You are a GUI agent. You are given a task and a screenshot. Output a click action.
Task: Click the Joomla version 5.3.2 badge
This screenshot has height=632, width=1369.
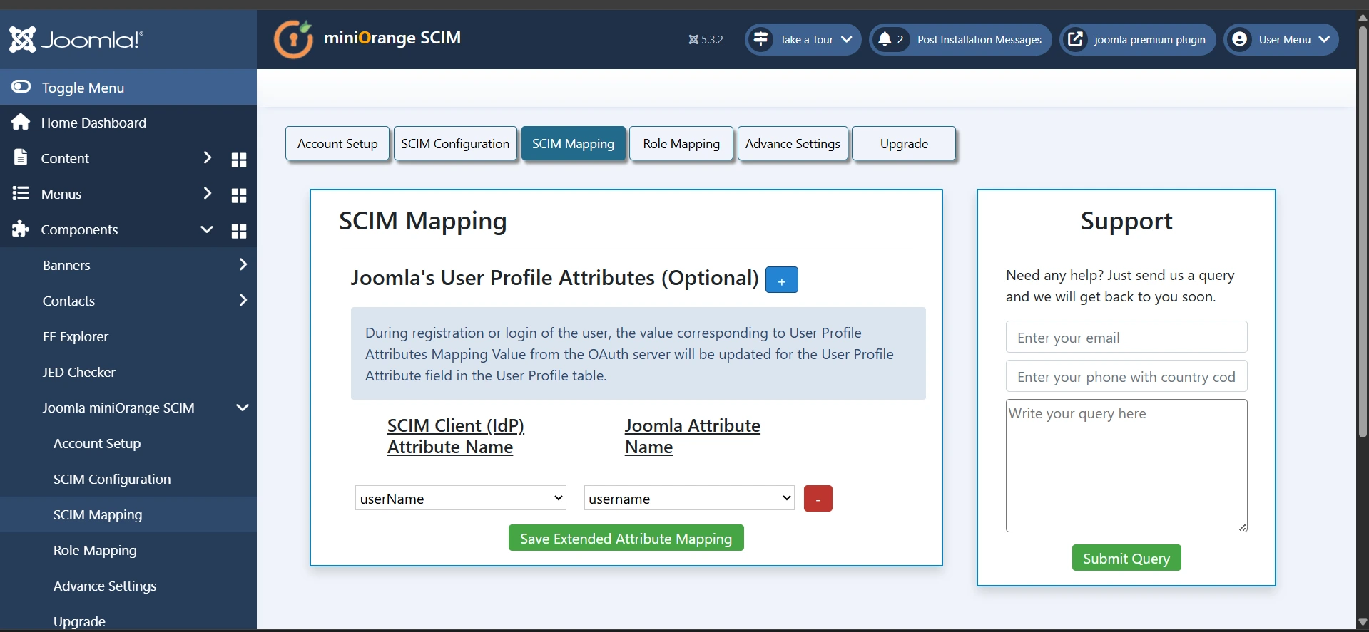point(706,40)
